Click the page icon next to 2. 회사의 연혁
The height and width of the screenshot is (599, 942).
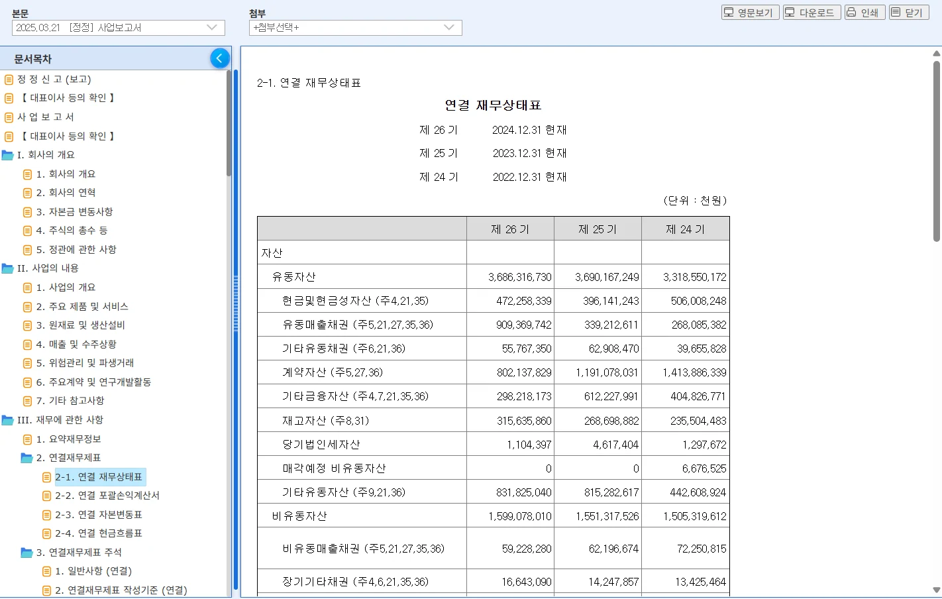click(x=27, y=193)
